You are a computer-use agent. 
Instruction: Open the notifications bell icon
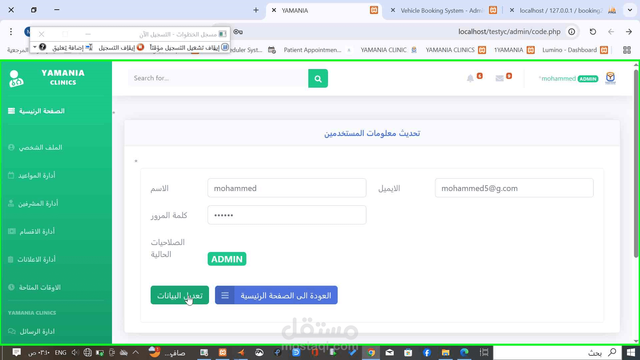click(x=470, y=78)
